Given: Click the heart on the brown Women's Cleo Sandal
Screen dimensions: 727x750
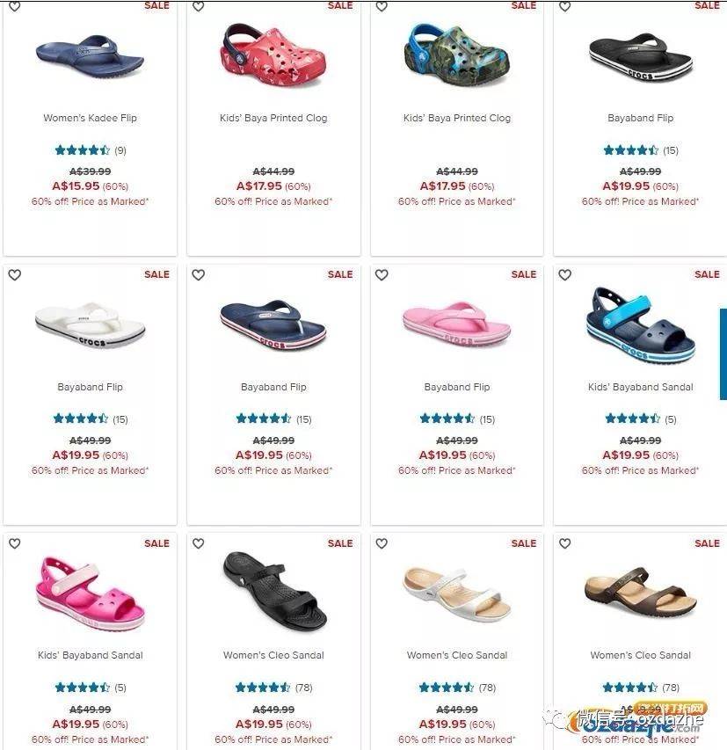Looking at the screenshot, I should point(565,543).
